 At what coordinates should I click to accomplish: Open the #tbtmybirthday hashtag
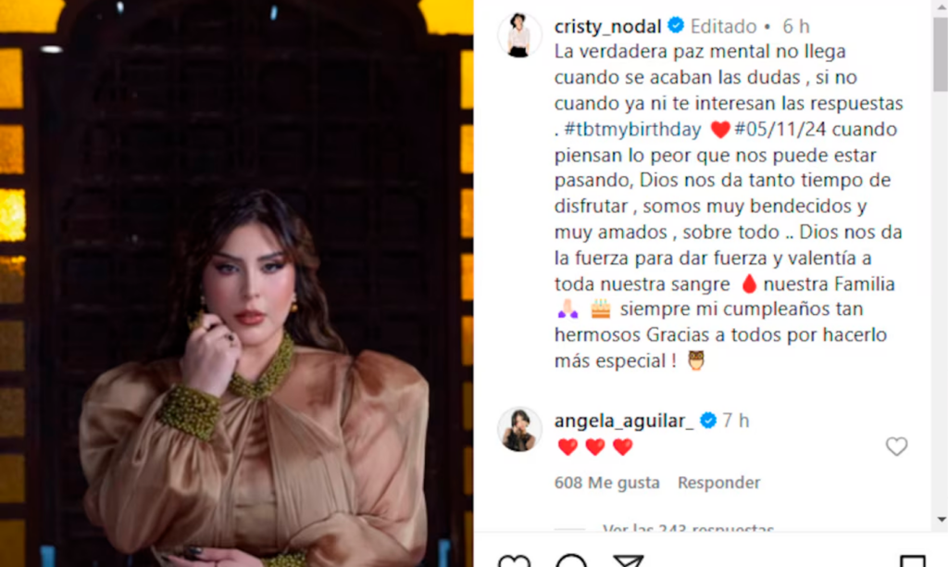(x=632, y=130)
